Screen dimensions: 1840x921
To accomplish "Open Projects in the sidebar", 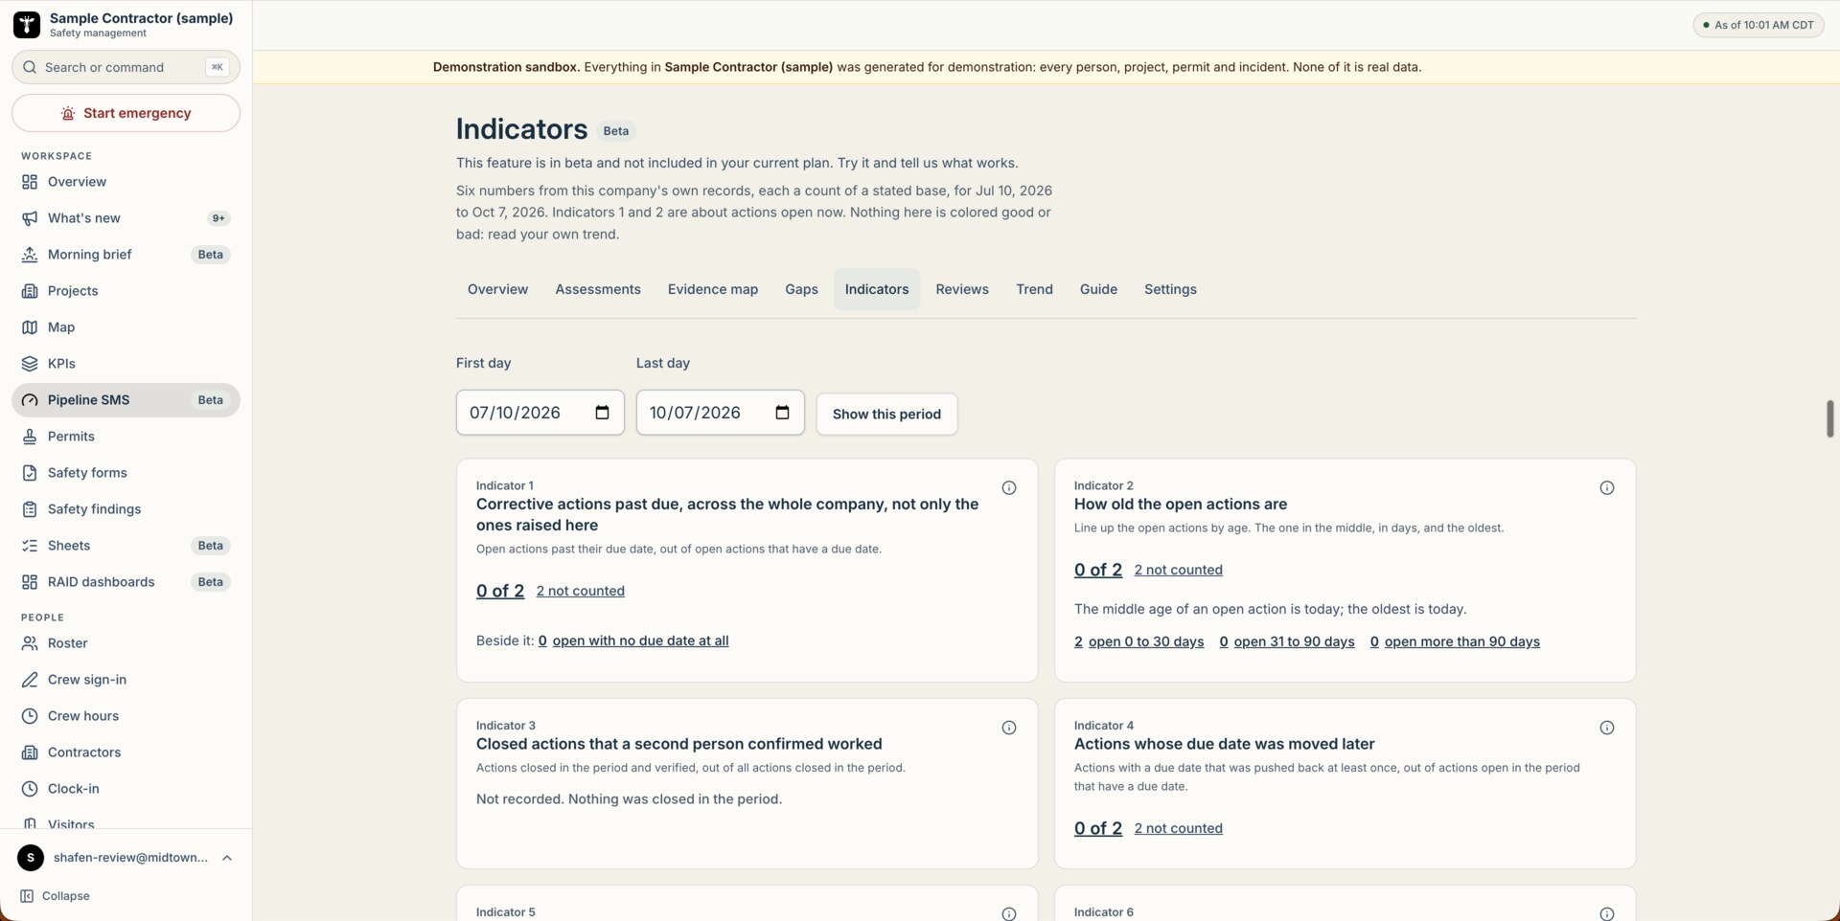I will coord(126,291).
